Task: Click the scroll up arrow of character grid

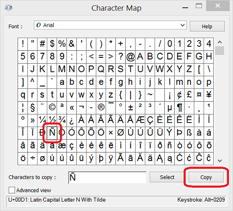Action: click(x=220, y=42)
